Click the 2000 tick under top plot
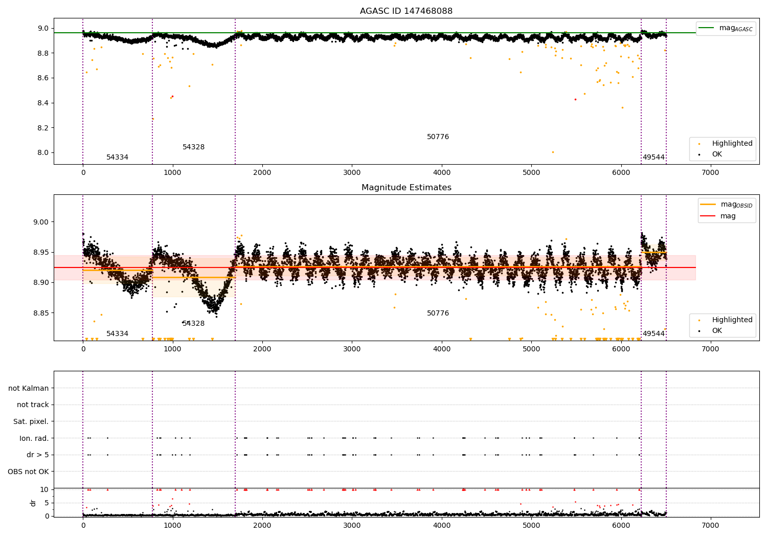Image resolution: width=767 pixels, height=537 pixels. (262, 173)
